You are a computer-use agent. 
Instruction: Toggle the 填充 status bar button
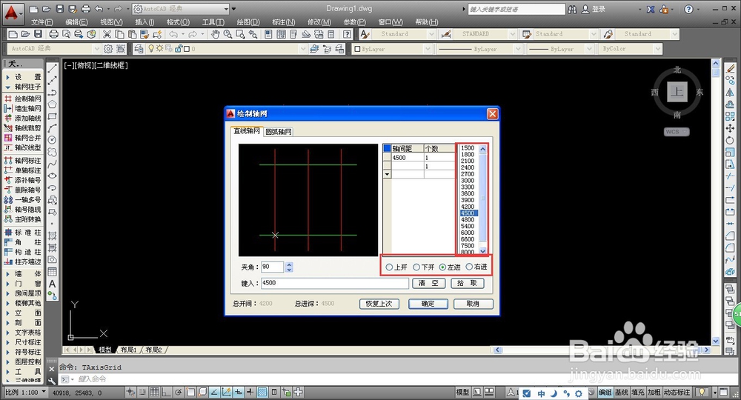coord(637,393)
